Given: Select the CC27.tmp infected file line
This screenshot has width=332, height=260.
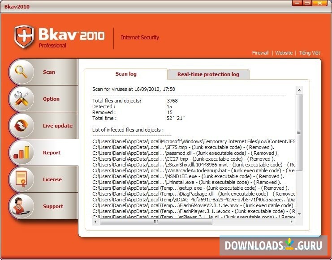Looking at the screenshot, I should pyautogui.click(x=184, y=159).
